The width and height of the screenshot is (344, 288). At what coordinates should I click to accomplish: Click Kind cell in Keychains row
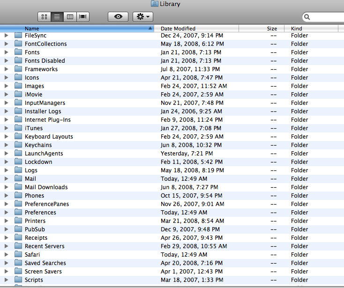point(299,145)
